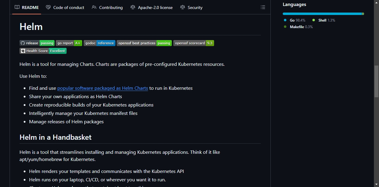Image resolution: width=379 pixels, height=187 pixels.
Task: Open popular software packaged as Helm Charts link
Action: click(x=103, y=88)
